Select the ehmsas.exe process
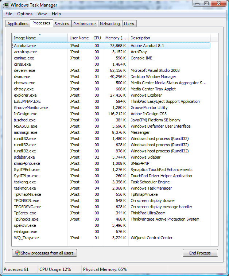Image resolution: width=229 pixels, height=276 pixels. (111, 83)
